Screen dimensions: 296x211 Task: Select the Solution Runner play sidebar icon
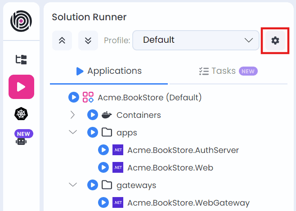(21, 87)
